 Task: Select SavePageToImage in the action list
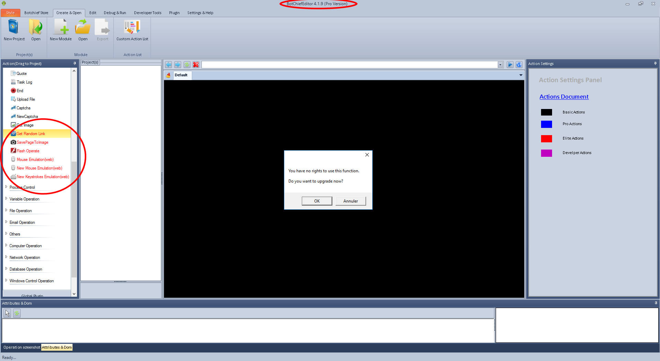coord(32,142)
